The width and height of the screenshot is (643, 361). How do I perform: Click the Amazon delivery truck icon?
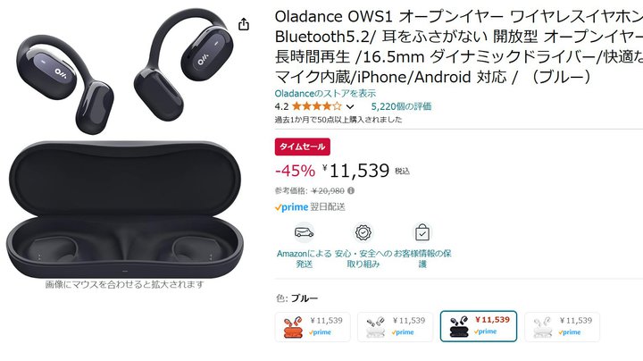pyautogui.click(x=304, y=233)
